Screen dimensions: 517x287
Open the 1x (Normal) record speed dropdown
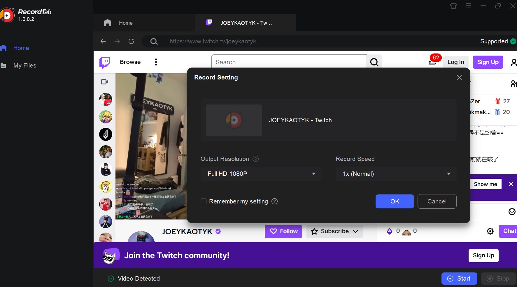point(396,174)
